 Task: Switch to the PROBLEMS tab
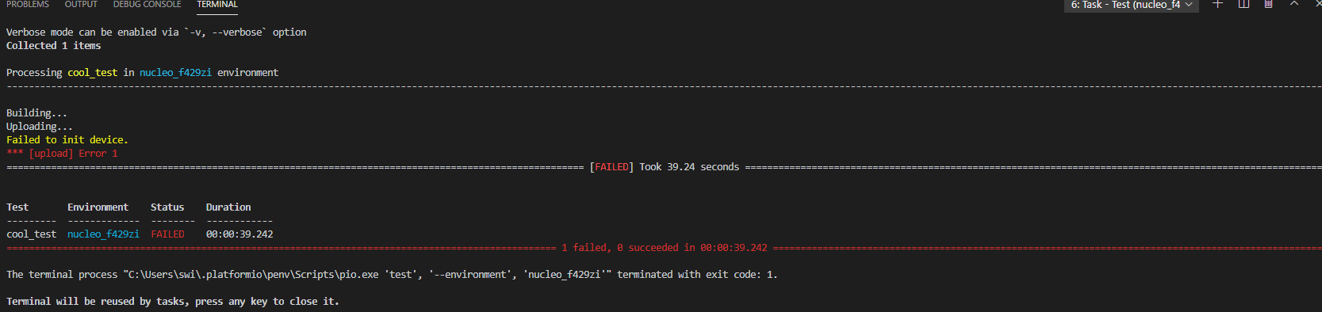pyautogui.click(x=28, y=5)
